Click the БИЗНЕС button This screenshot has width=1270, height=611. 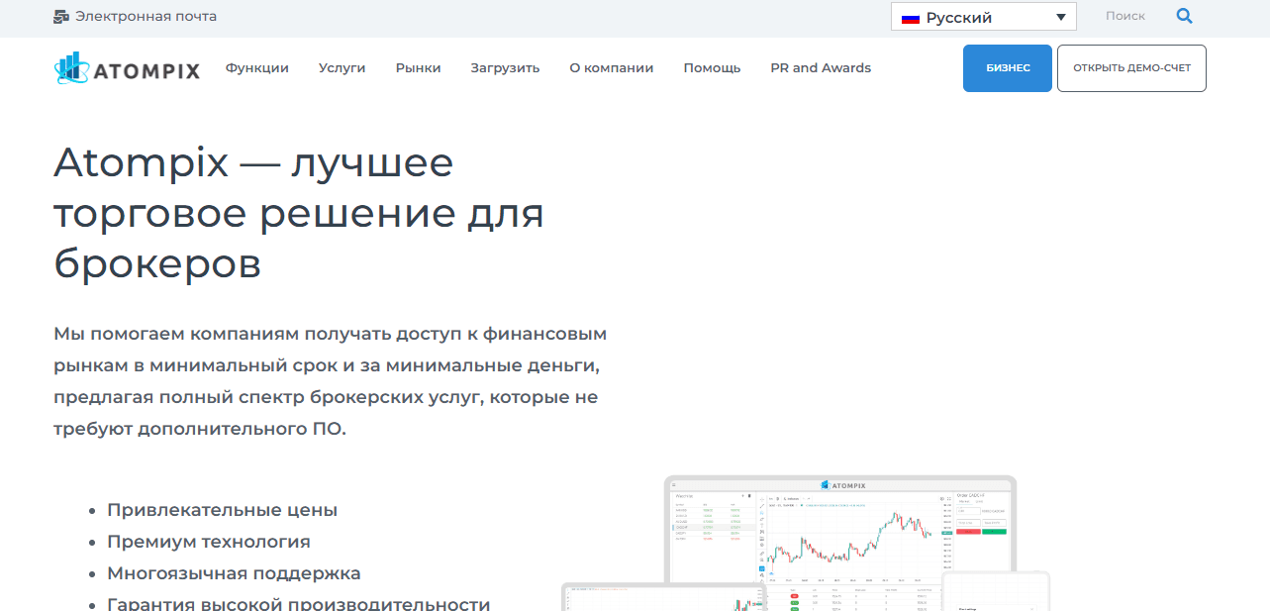click(x=1007, y=67)
